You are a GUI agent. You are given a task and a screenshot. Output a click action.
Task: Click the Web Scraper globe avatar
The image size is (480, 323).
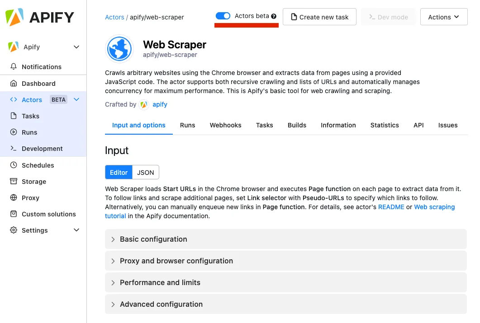(119, 49)
